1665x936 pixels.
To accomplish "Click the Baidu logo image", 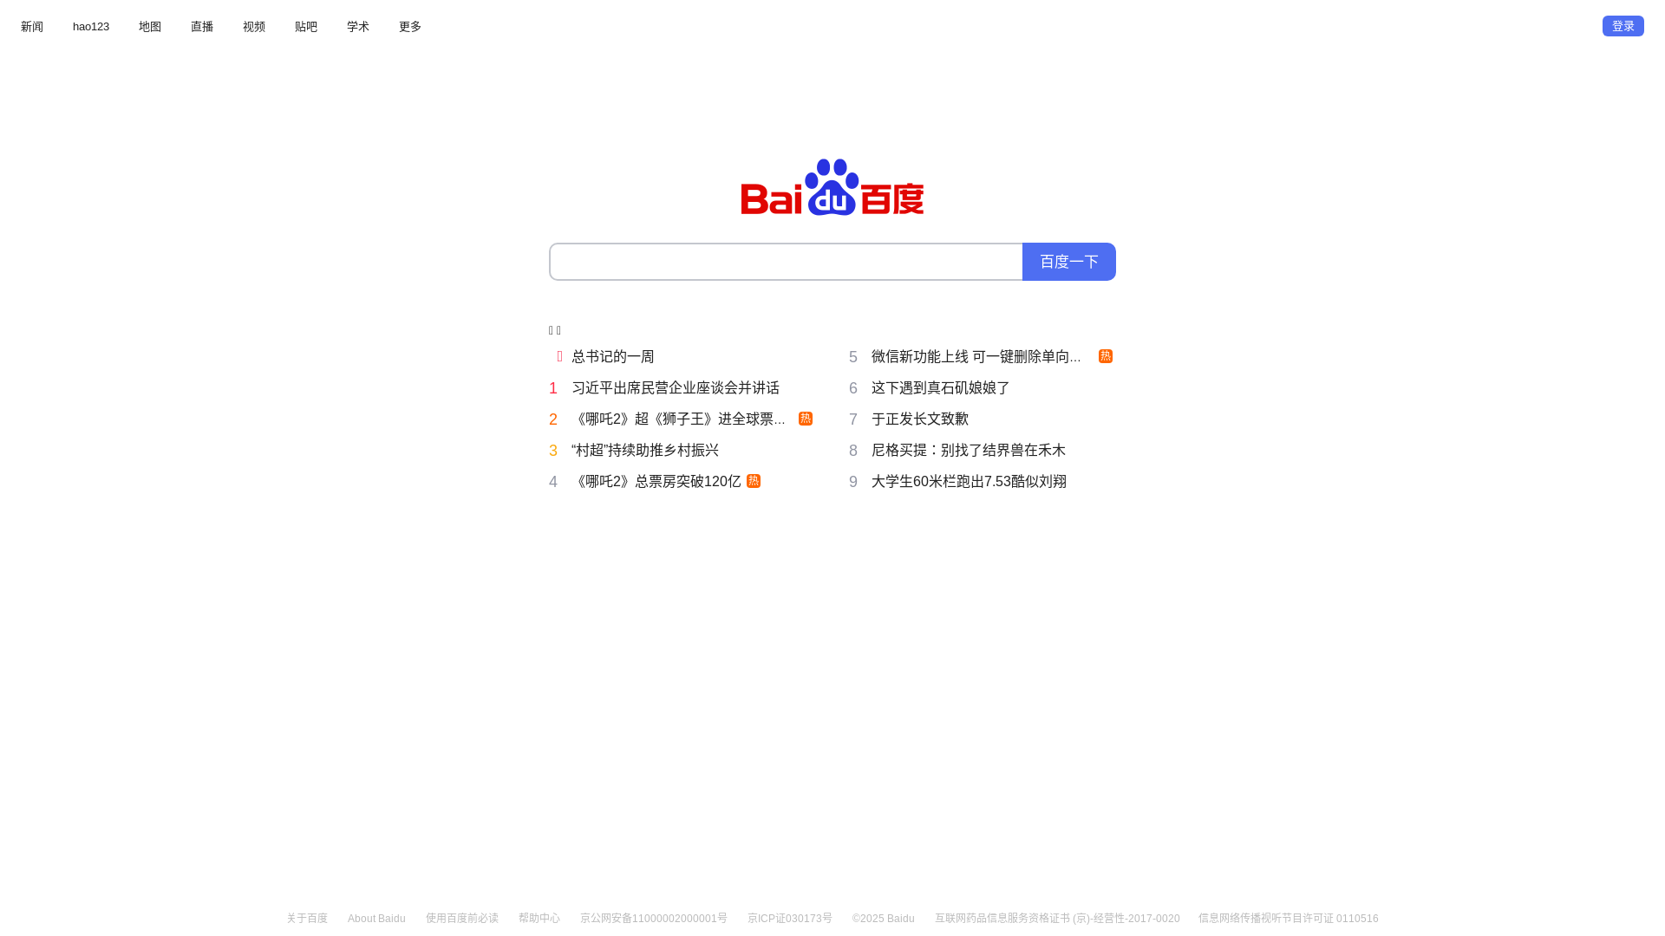I will tap(832, 186).
